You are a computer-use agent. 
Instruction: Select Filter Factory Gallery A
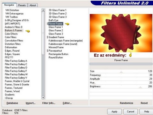pos(16,61)
